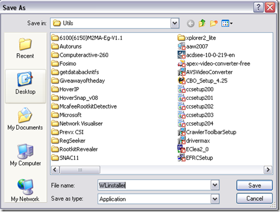Select the CrawlerToolbarSetup file
Viewport: 280px width, 212px height.
(x=207, y=132)
